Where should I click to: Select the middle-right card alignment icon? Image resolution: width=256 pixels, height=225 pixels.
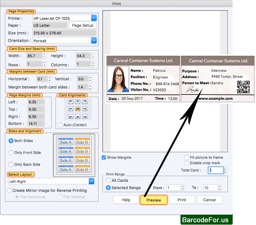pos(85,109)
